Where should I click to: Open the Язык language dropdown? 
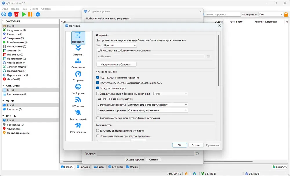click(x=120, y=45)
